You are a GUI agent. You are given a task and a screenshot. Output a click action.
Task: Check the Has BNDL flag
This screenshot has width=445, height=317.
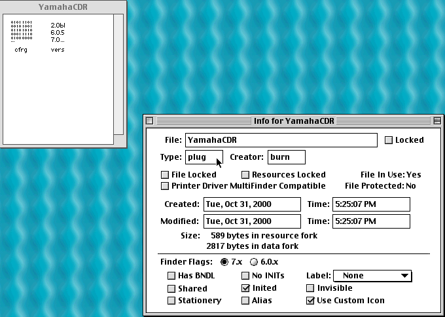(171, 276)
